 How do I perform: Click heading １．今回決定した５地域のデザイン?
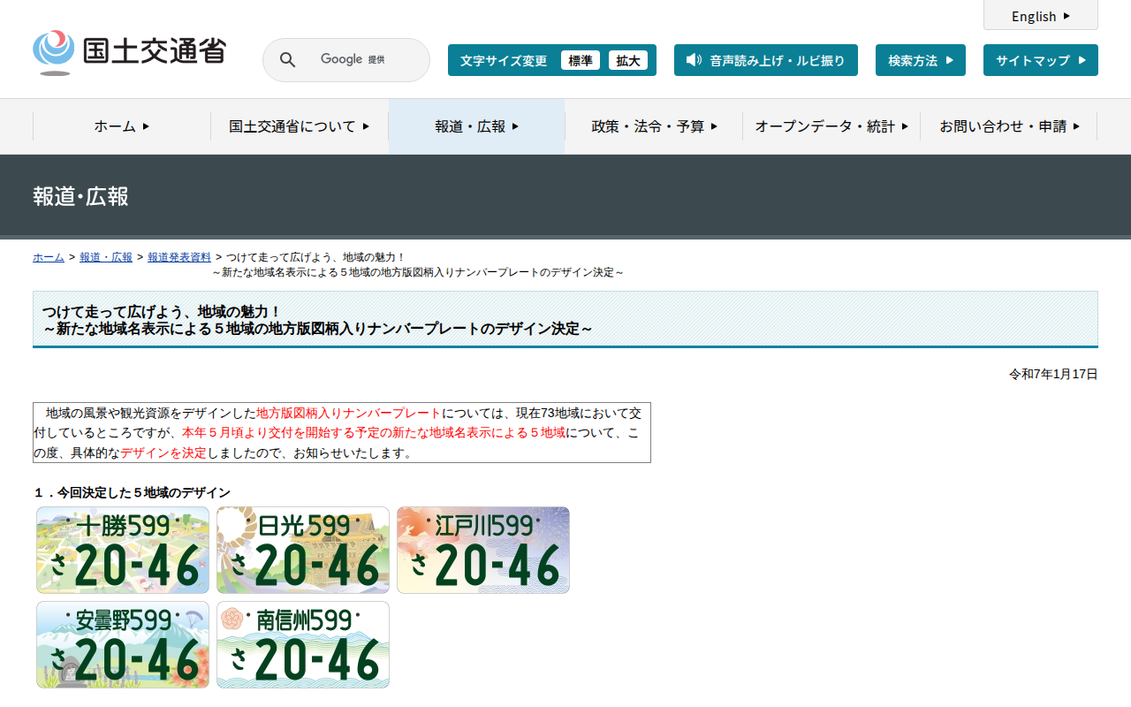pyautogui.click(x=132, y=493)
